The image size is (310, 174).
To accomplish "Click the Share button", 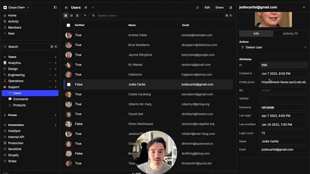I will tap(219, 8).
